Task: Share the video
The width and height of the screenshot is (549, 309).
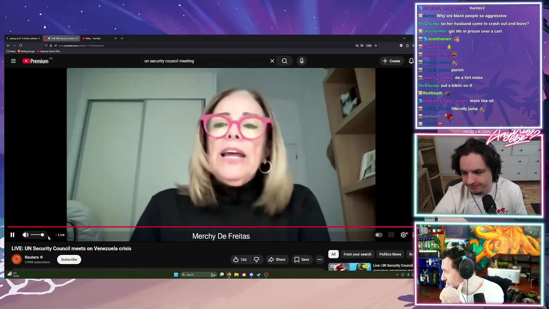Action: pyautogui.click(x=277, y=259)
